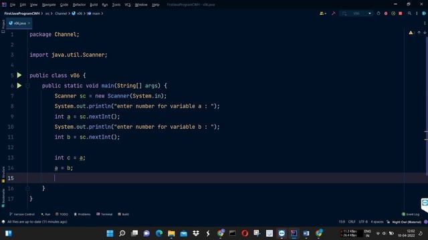Open UTF-8 file encoding selector
The height and width of the screenshot is (240, 428).
[363, 222]
